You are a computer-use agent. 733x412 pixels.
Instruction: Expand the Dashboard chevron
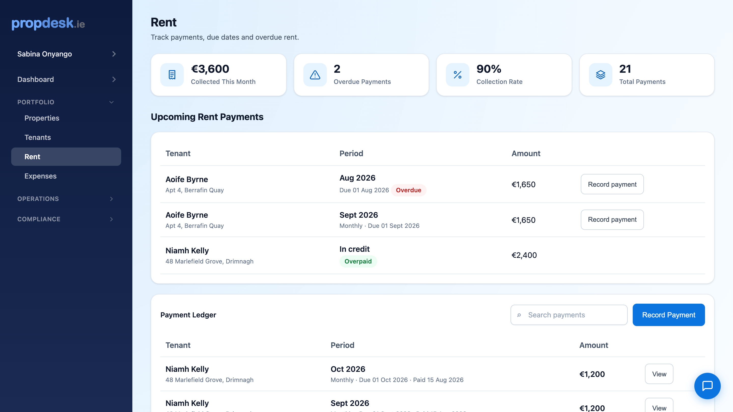coord(114,79)
